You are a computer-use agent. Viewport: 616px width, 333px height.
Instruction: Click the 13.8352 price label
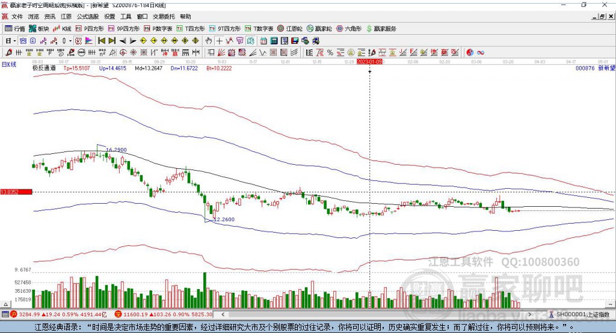pos(16,192)
